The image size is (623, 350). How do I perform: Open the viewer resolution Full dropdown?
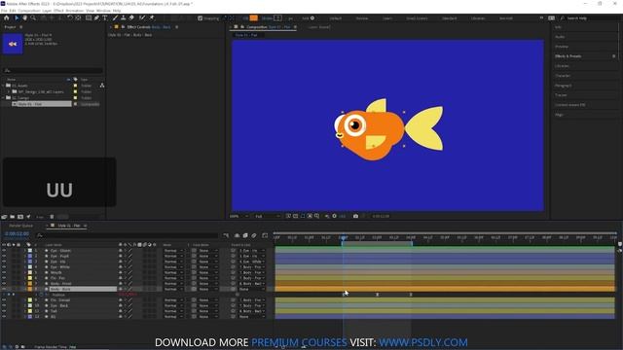[x=267, y=216]
